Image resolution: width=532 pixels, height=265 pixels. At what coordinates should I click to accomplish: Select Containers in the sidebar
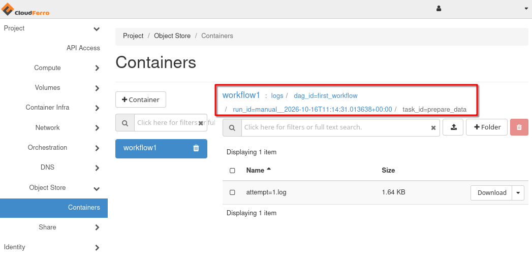point(54,208)
